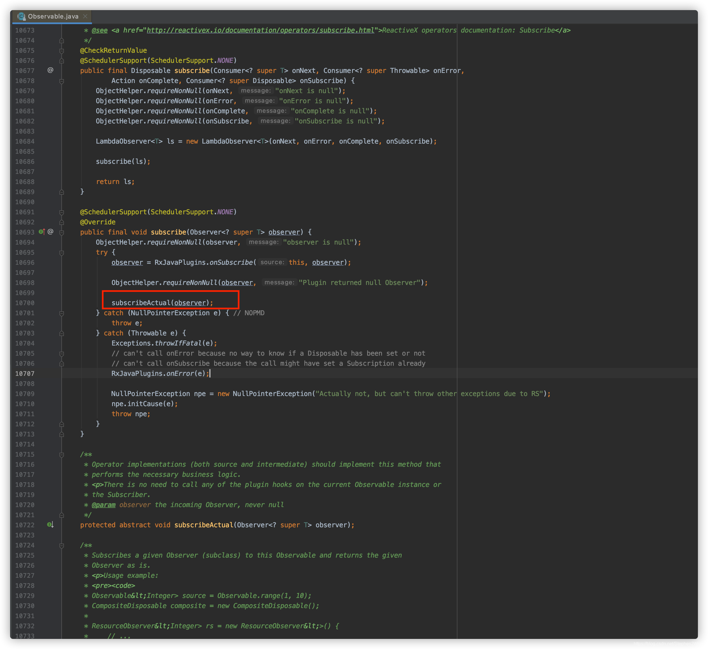Click the @ gutter icon on line 10677
708x649 pixels.
(50, 70)
